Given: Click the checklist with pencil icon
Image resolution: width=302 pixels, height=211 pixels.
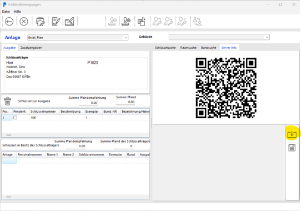Looking at the screenshot, I should [56, 22].
